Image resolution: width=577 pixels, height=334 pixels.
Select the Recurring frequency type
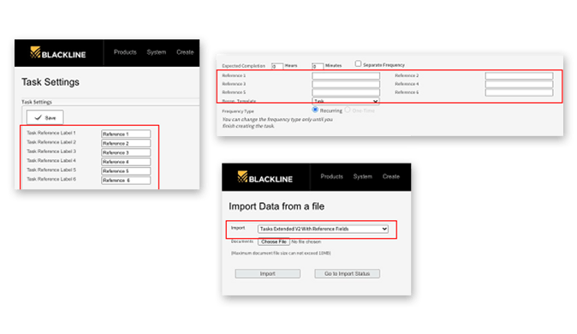pyautogui.click(x=315, y=110)
